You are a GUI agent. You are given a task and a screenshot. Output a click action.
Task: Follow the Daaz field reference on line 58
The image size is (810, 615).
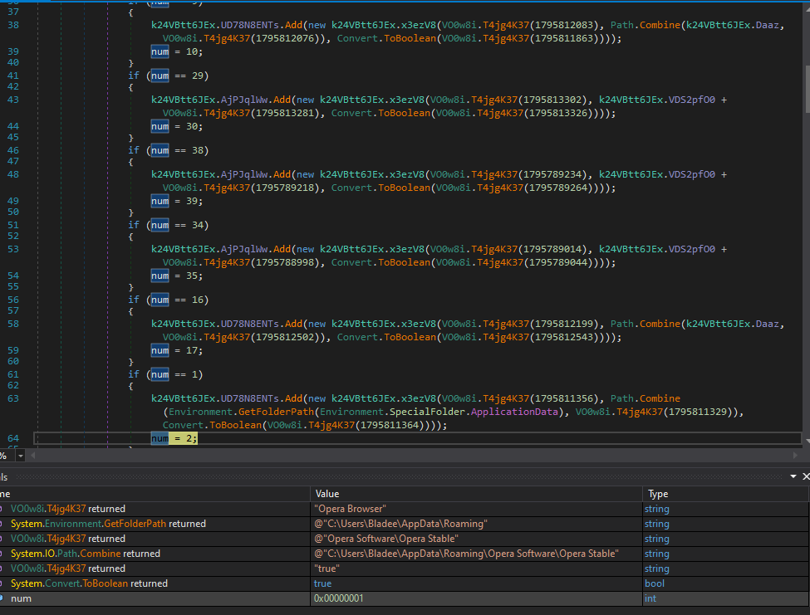768,324
